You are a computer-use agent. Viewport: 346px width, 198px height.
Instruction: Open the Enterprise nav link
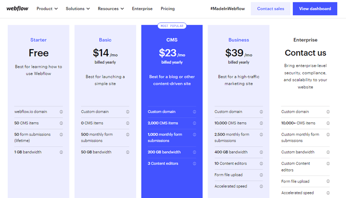142,9
